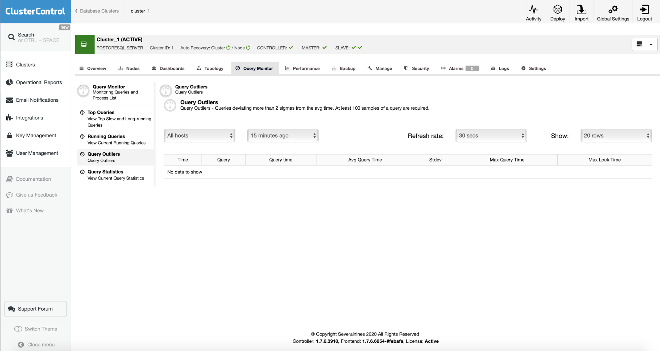Viewport: 660px width, 351px height.
Task: Click the Give us Feedback chat icon
Action: coord(10,195)
